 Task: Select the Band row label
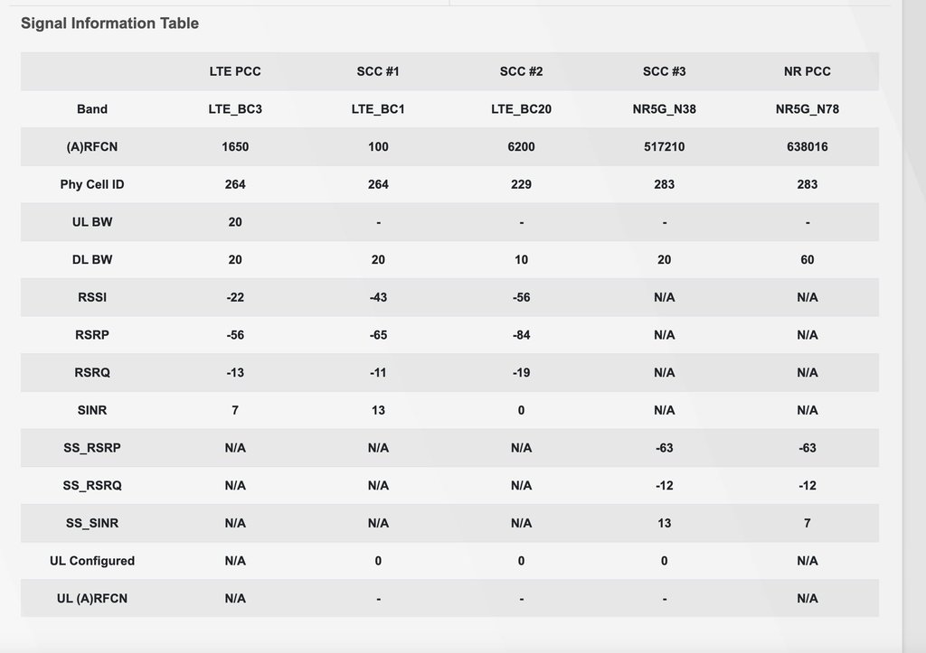92,109
